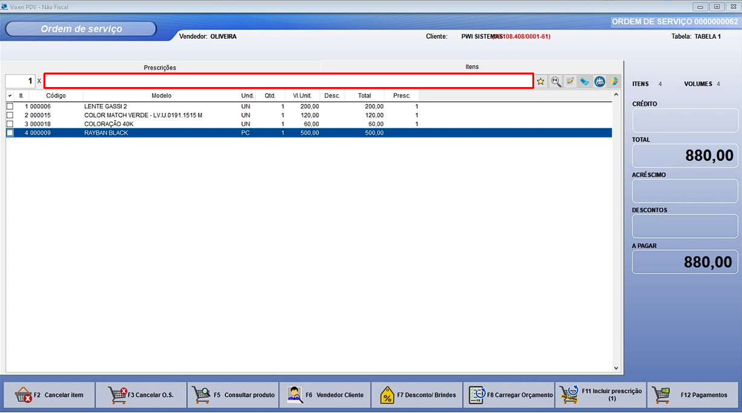Open the CRM round icon
This screenshot has width=742, height=413.
pos(599,81)
